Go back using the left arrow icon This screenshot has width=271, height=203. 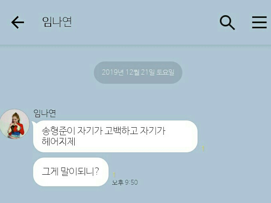[x=18, y=22]
